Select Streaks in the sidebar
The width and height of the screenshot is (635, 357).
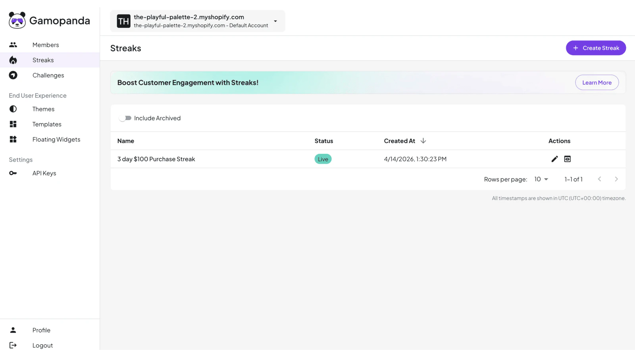(50, 60)
